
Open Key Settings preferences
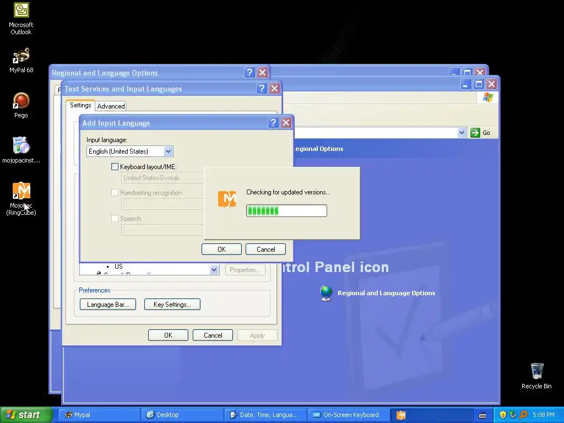click(172, 304)
